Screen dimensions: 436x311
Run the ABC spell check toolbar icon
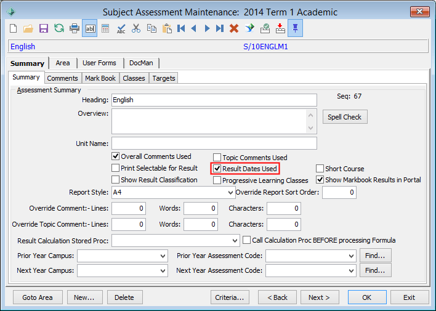tap(121, 29)
